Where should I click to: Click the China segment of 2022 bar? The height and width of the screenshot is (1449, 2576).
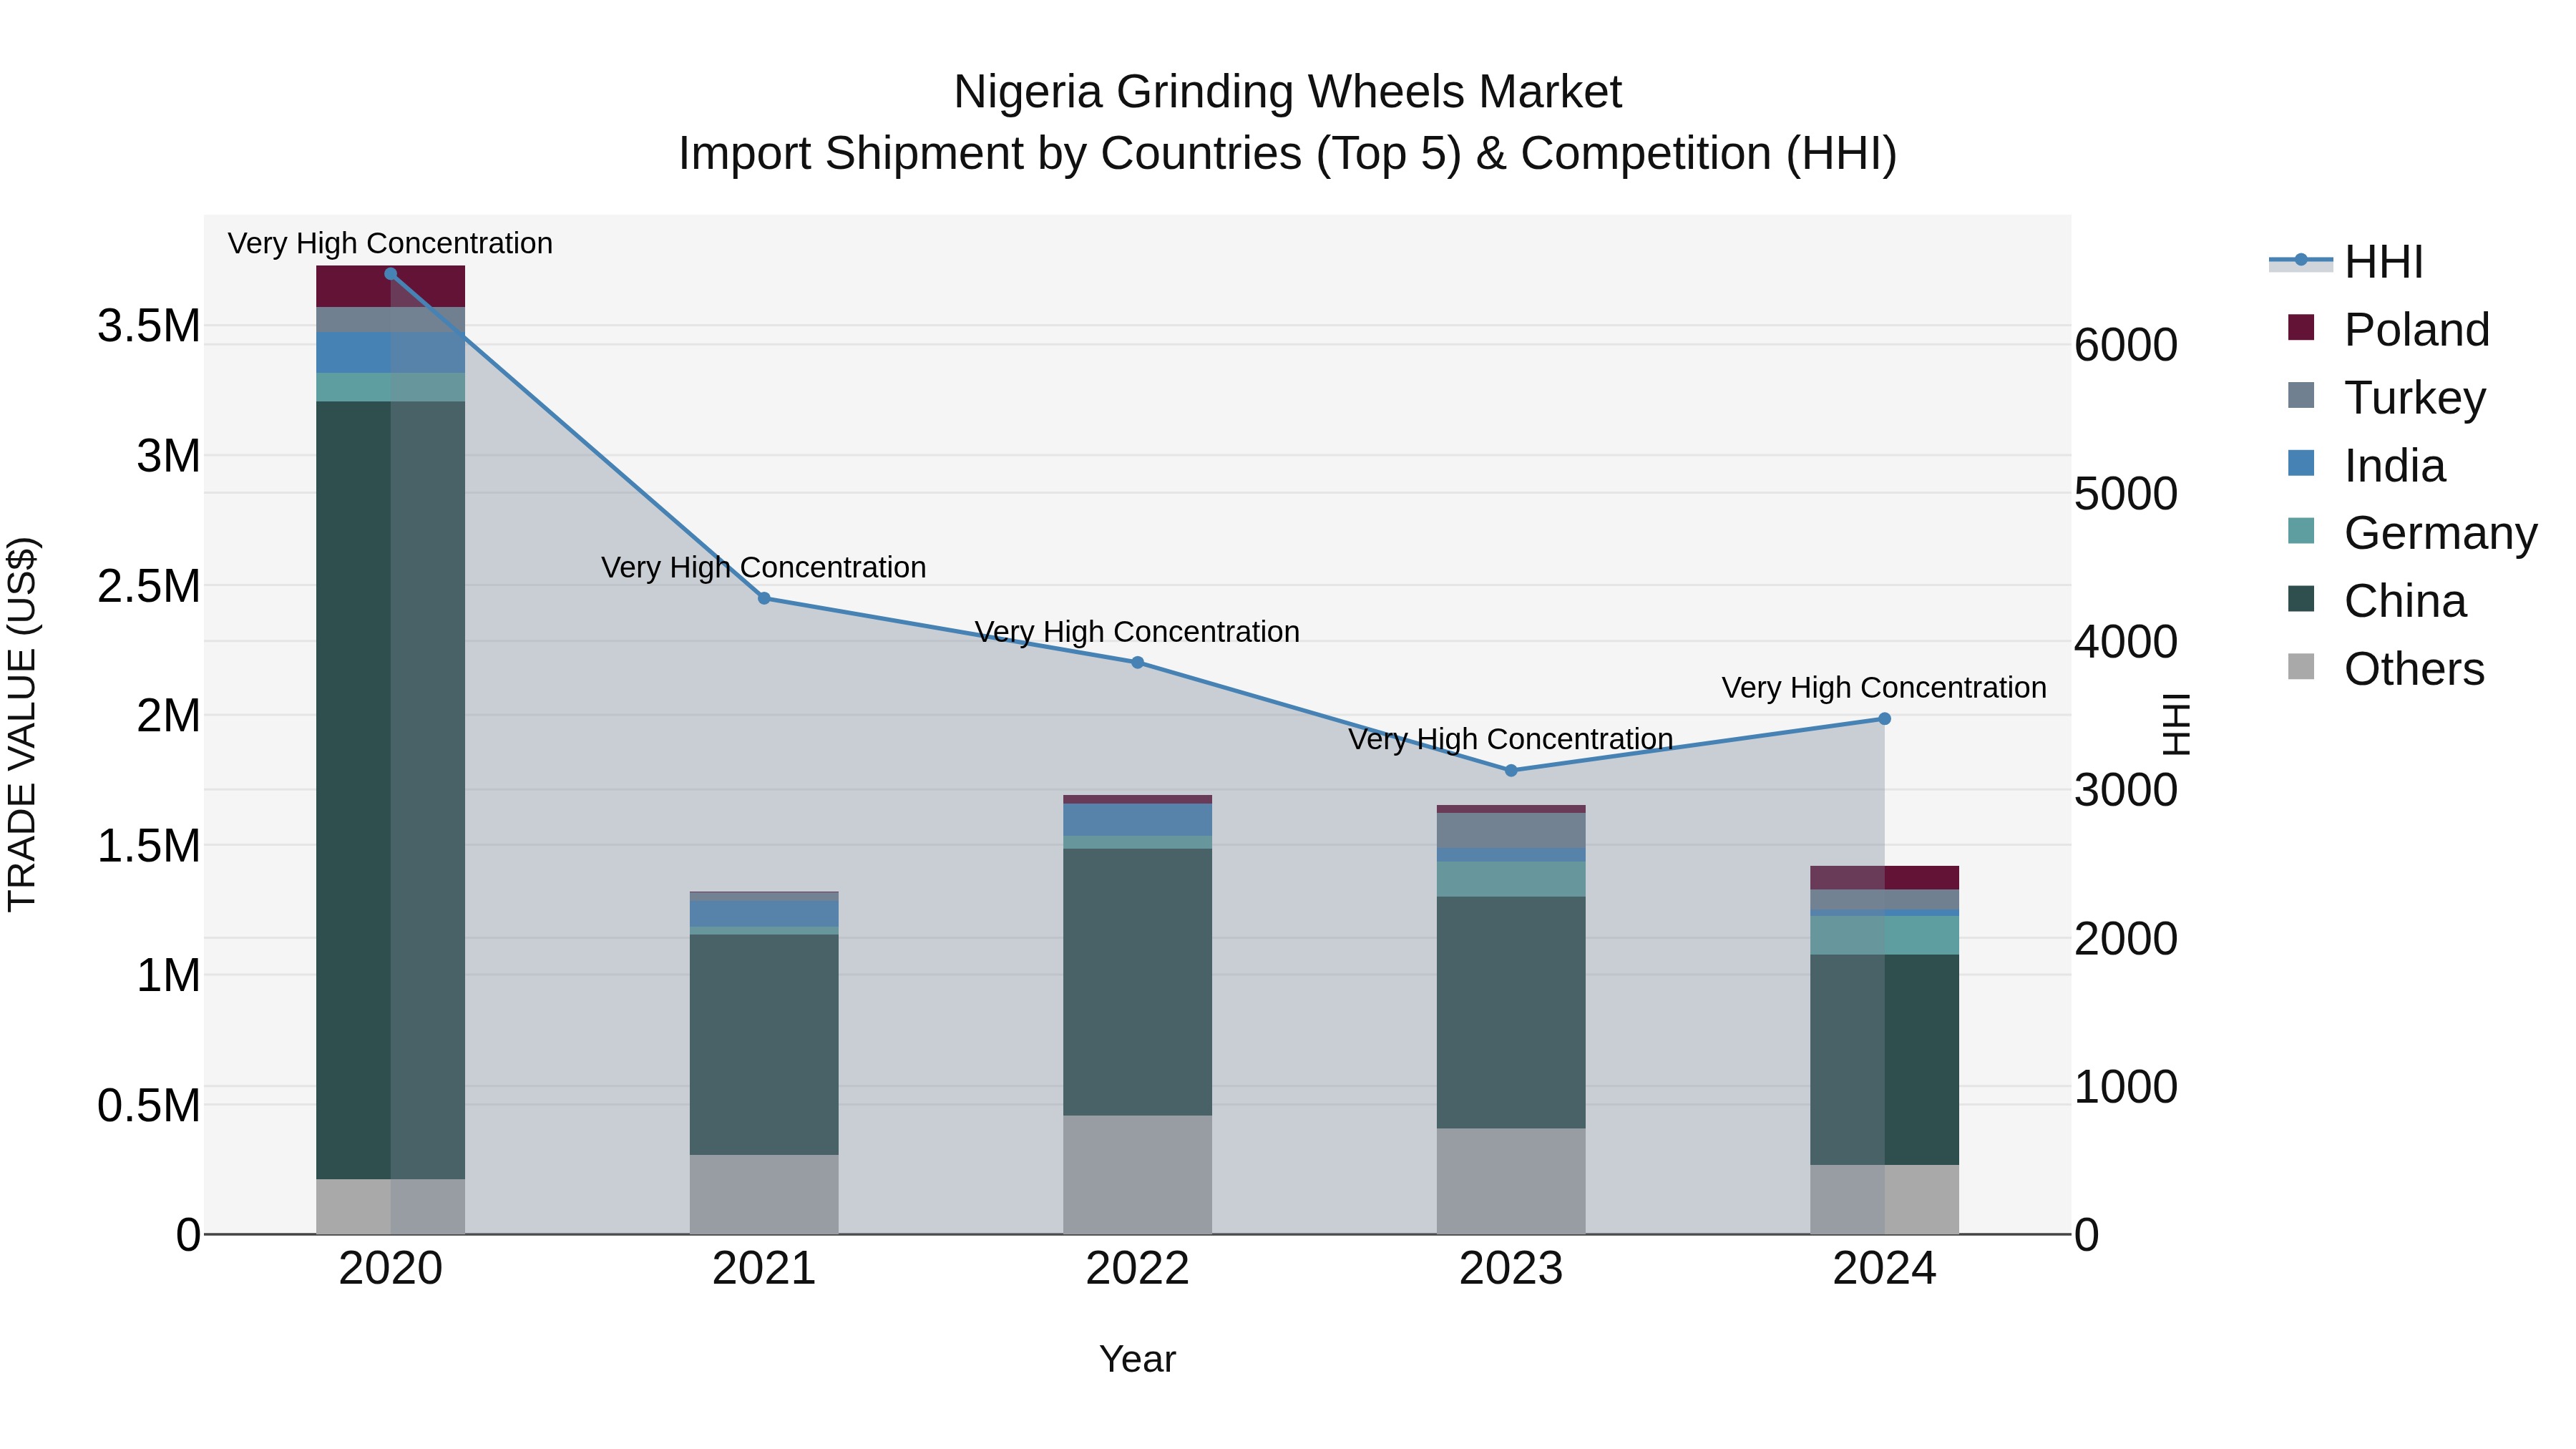[1137, 982]
